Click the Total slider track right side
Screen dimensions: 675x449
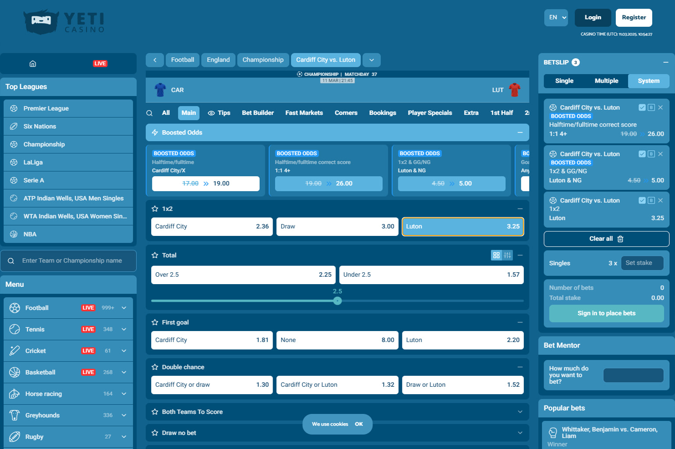click(433, 301)
